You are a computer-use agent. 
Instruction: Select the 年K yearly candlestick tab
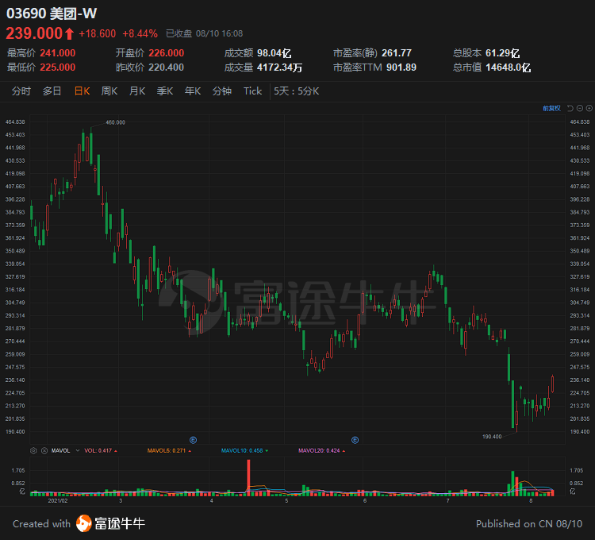[193, 91]
